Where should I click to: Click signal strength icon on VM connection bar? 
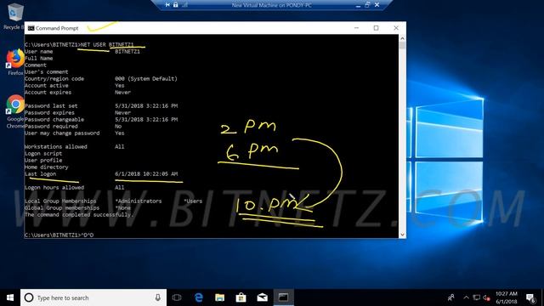pos(185,5)
